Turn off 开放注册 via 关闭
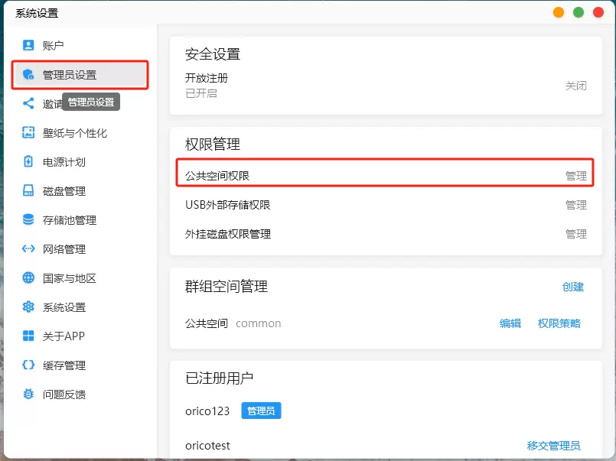Viewport: 616px width, 461px height. point(576,86)
